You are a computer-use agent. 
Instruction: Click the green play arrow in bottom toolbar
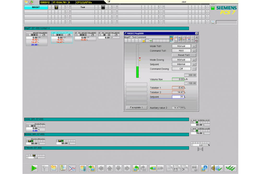point(34,168)
